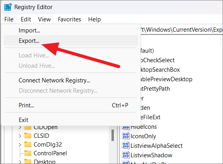Viewport: 223px width, 164px height.
Task: Click the Desktop folder icon
Action: click(28, 162)
